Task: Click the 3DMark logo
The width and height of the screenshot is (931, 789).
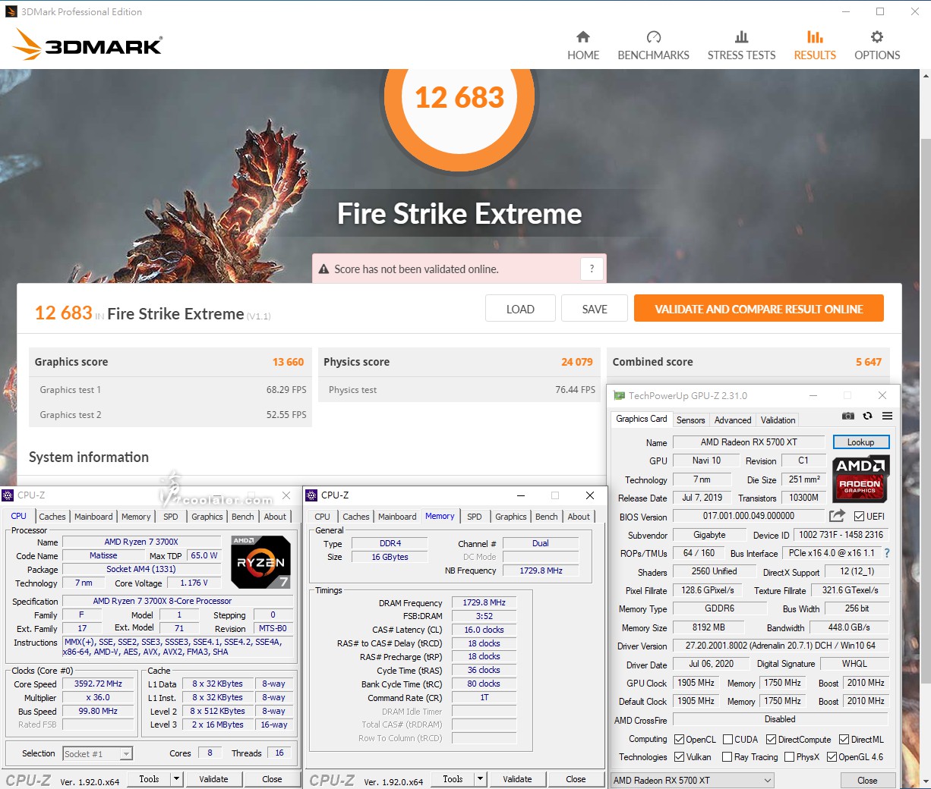Action: coord(87,44)
